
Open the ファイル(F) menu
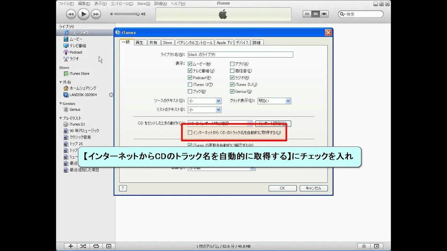[x=66, y=3]
